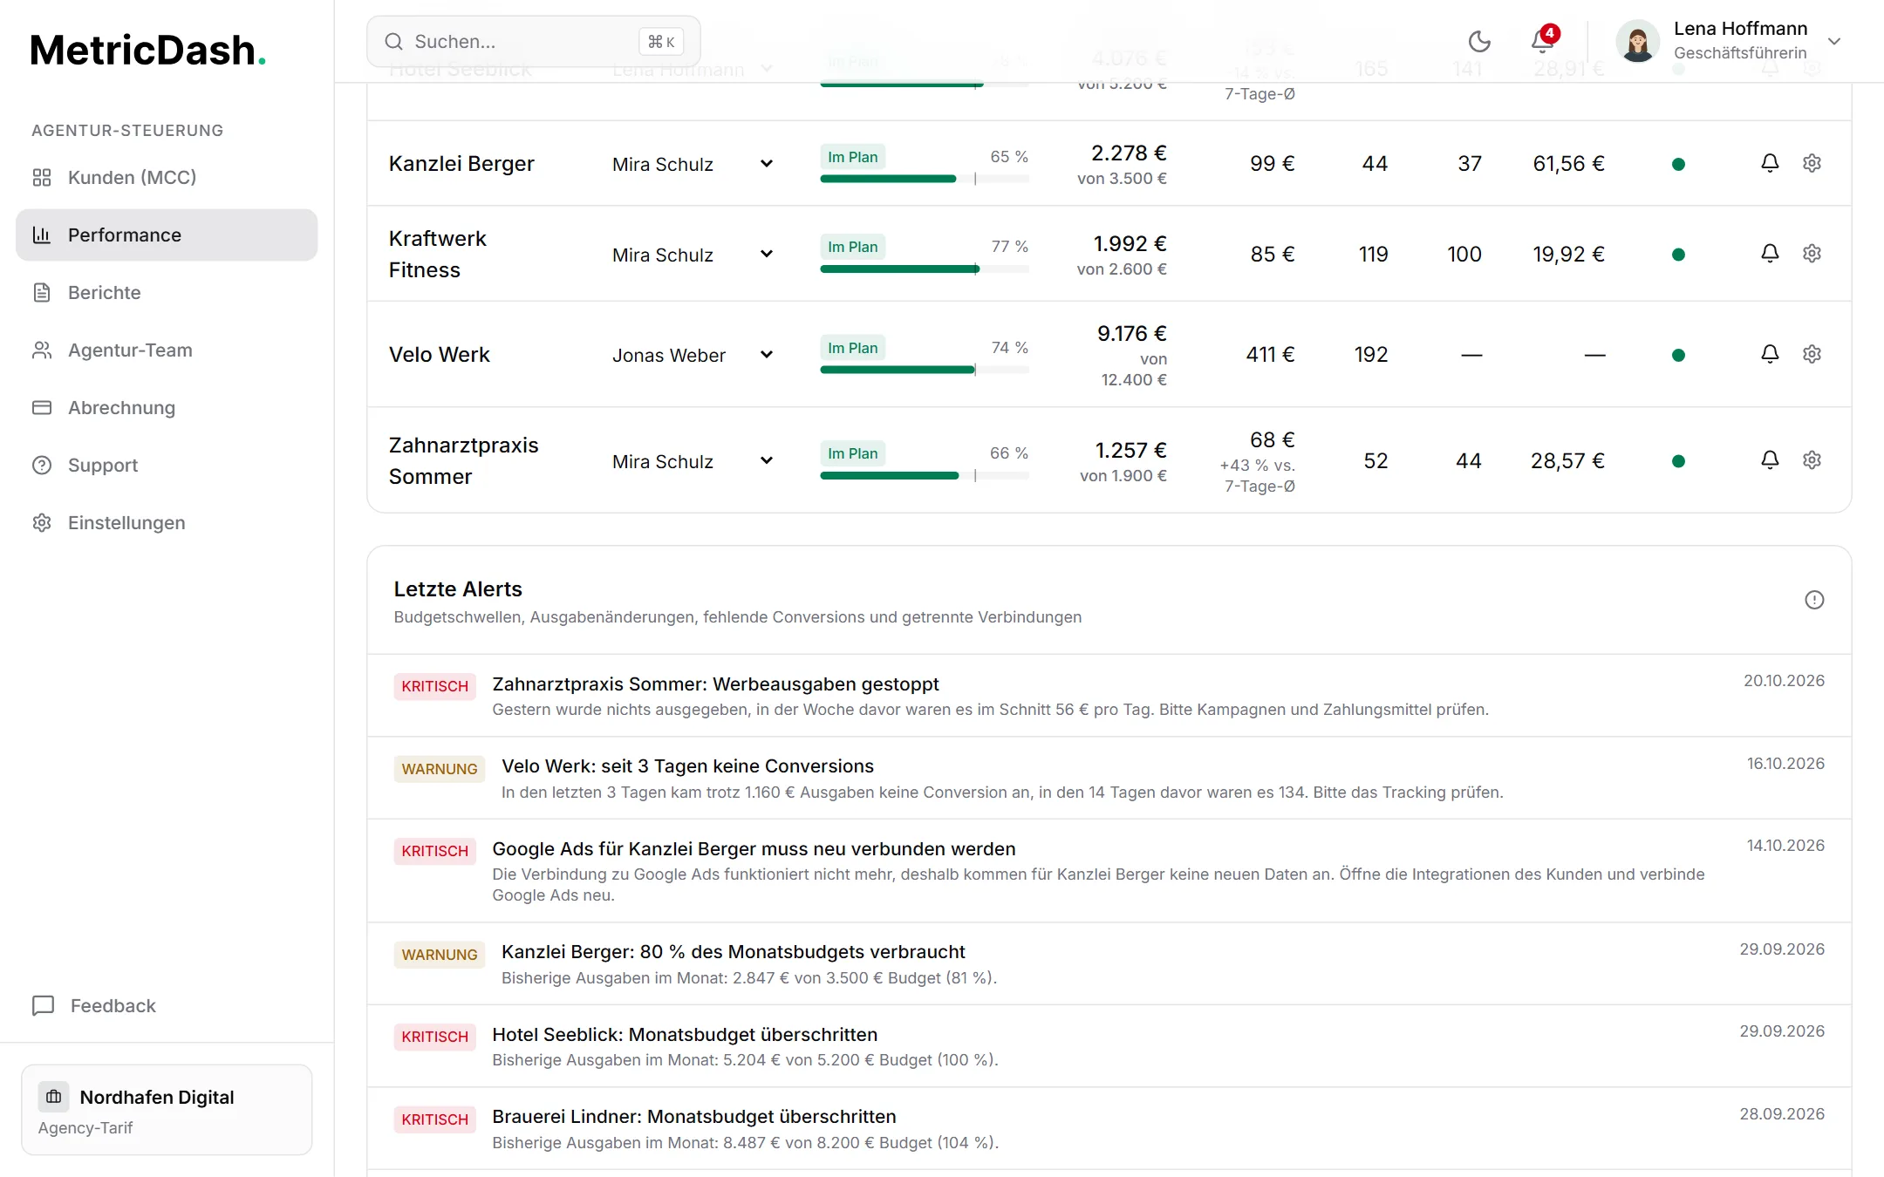Click the MetricDash logo
This screenshot has height=1177, width=1884.
[x=148, y=50]
